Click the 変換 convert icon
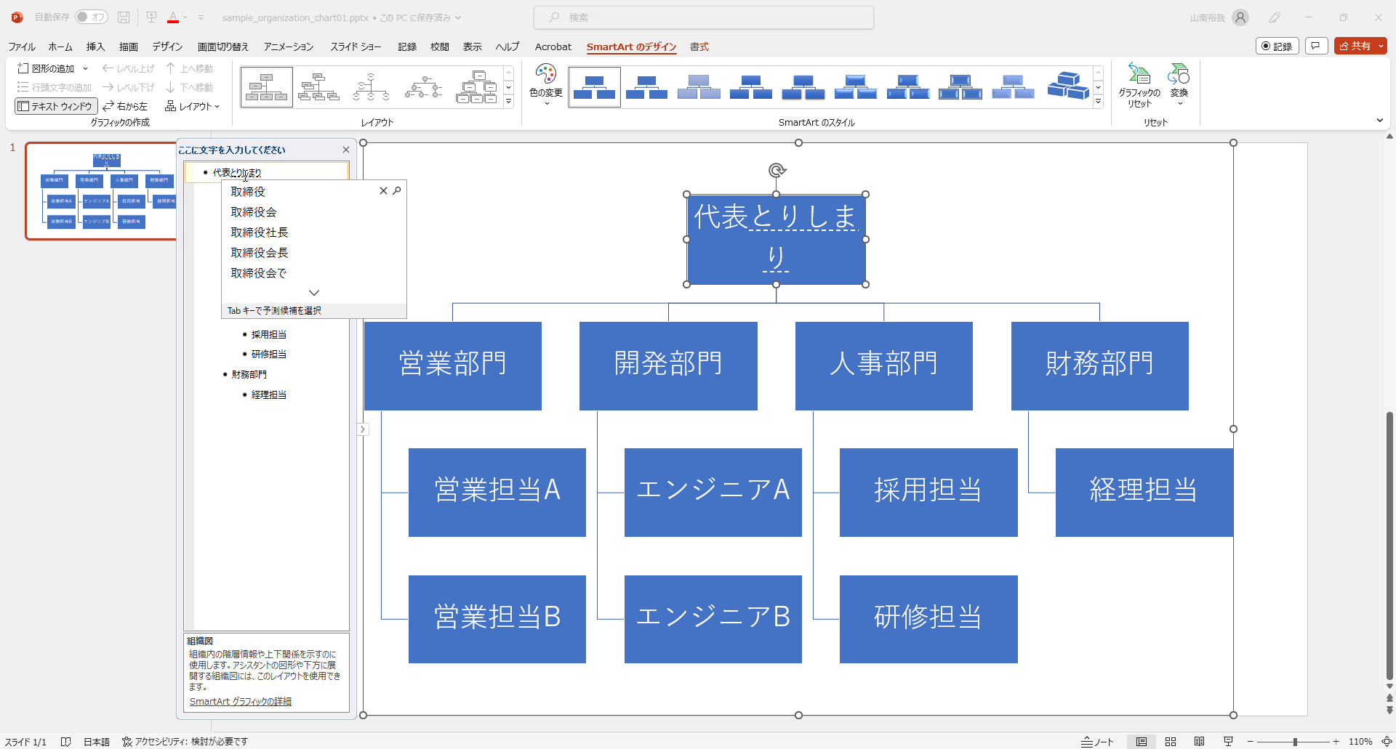Image resolution: width=1396 pixels, height=749 pixels. [x=1179, y=75]
